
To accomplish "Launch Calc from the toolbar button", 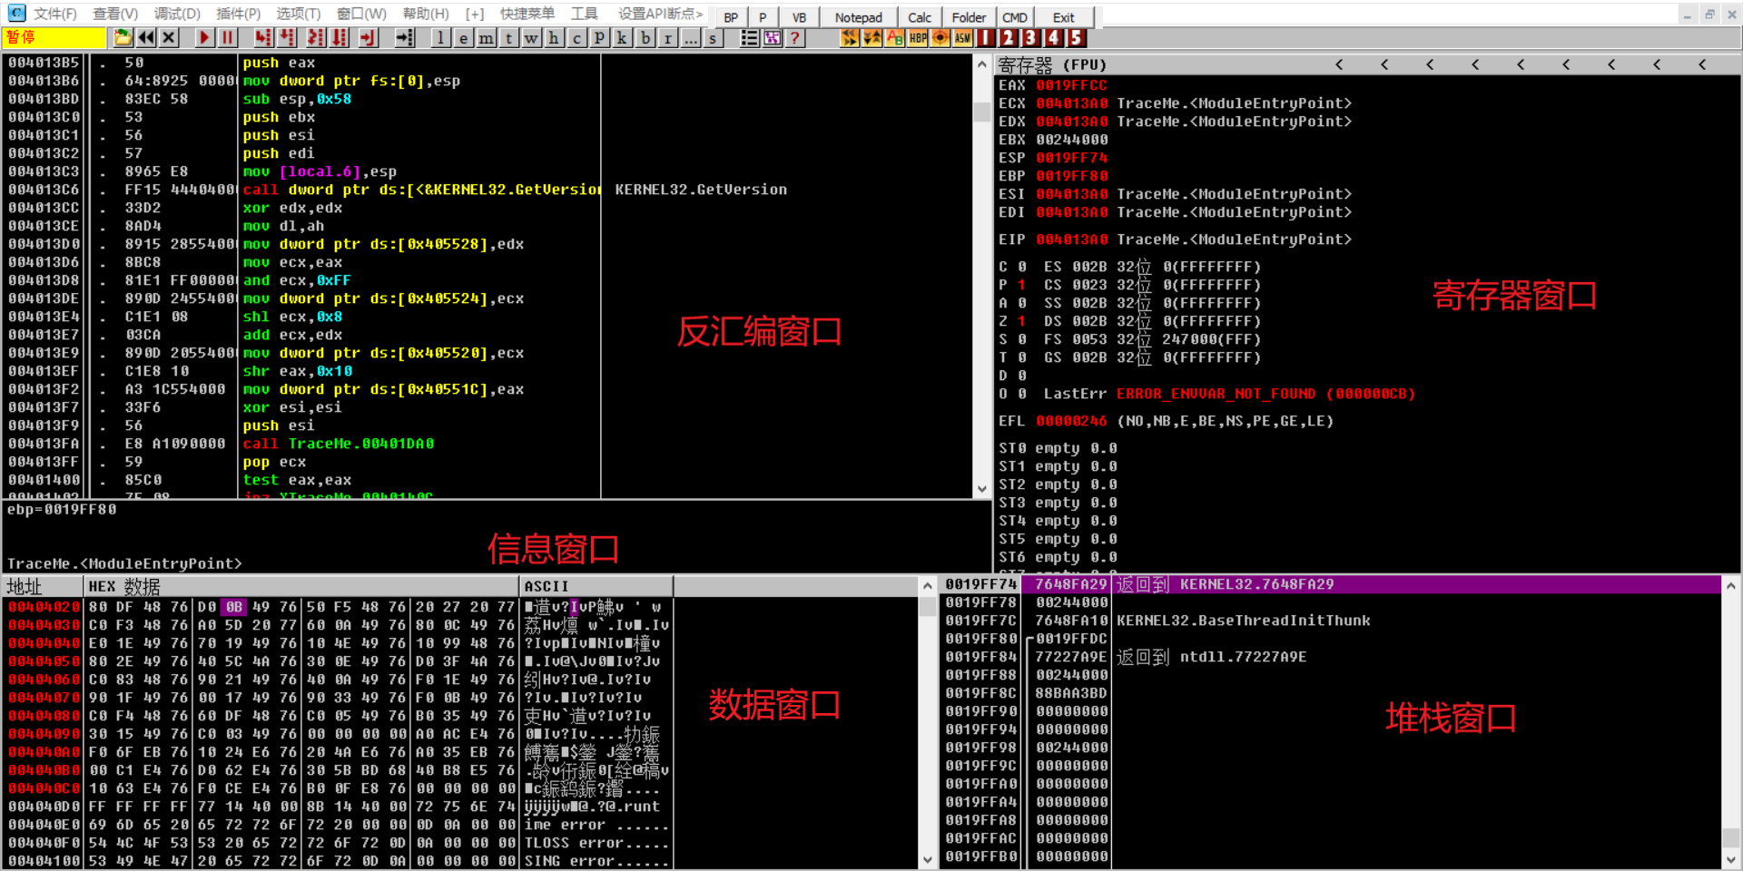I will point(920,17).
